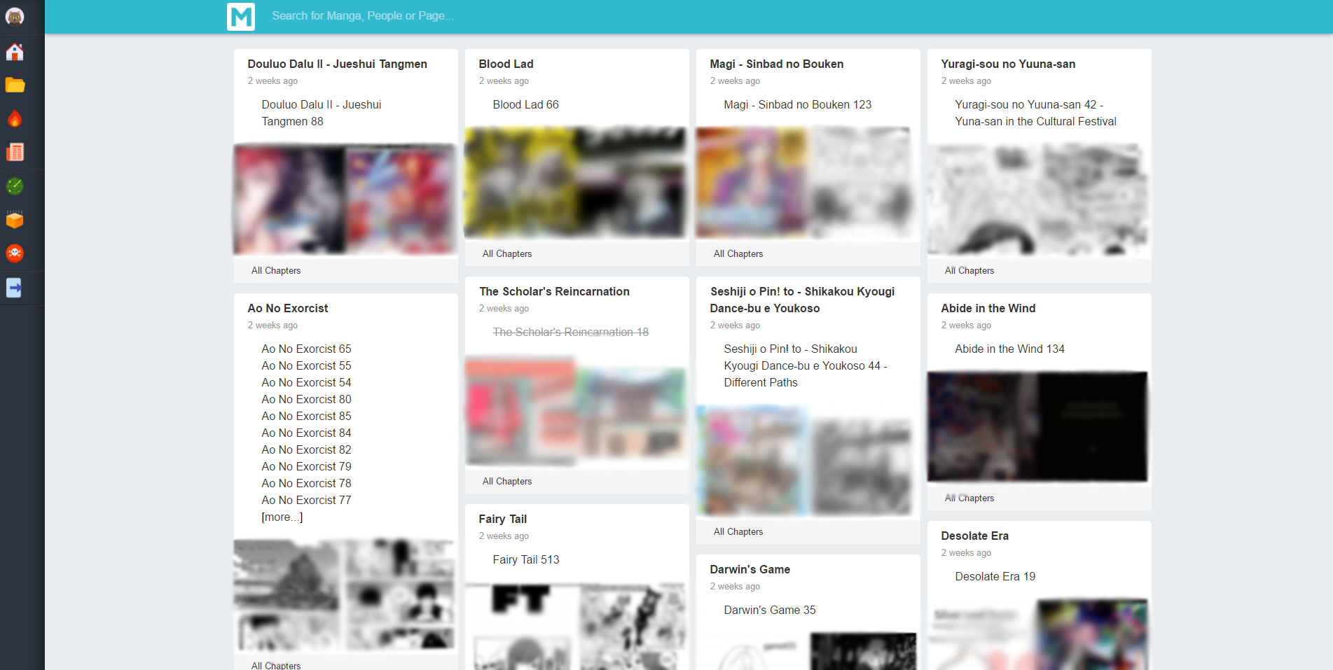Open struck-through Scholar's Reincarnation 18 chapter
This screenshot has width=1333, height=670.
[x=570, y=332]
